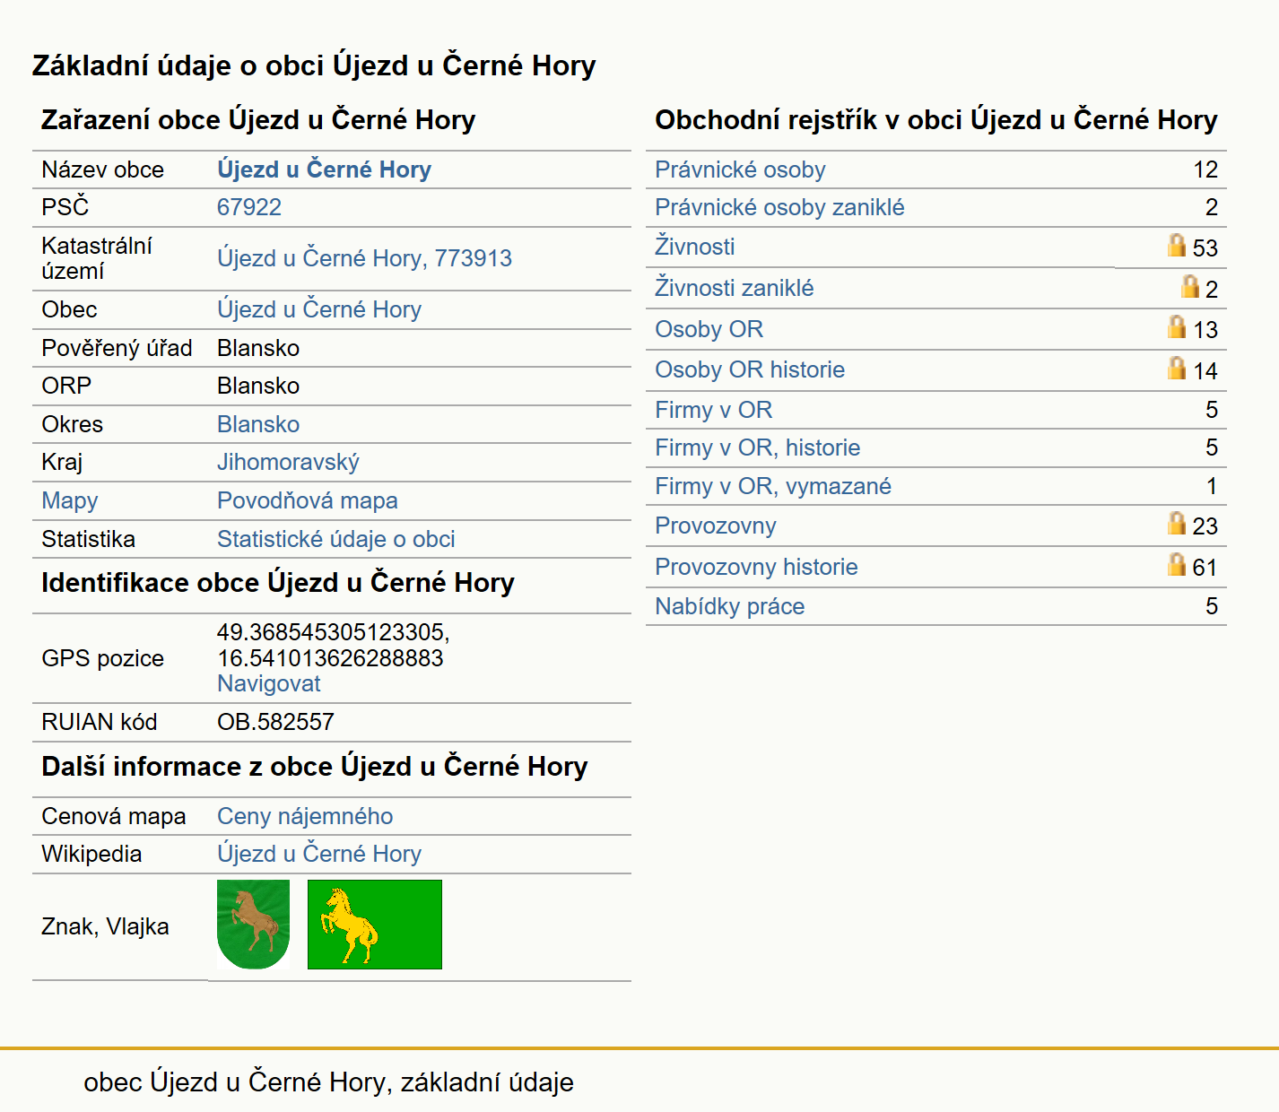
Task: Click the lock icon in Provozovny row
Action: pos(1177,523)
